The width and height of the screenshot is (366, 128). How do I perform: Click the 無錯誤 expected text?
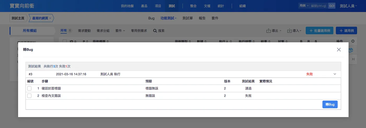(x=150, y=96)
